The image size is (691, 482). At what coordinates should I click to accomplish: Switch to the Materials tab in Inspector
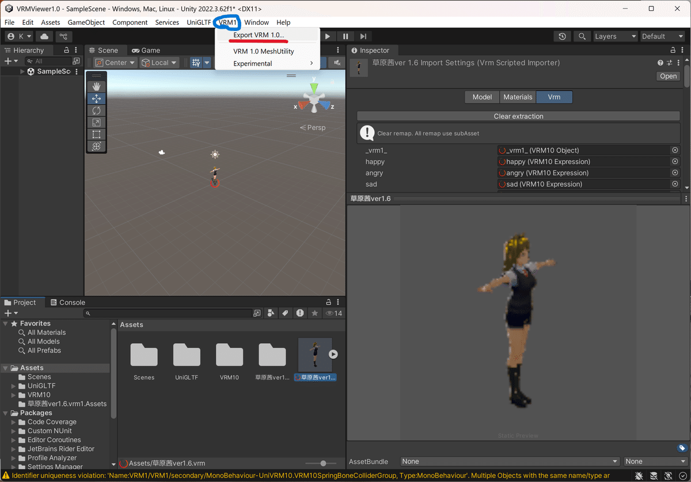[517, 97]
